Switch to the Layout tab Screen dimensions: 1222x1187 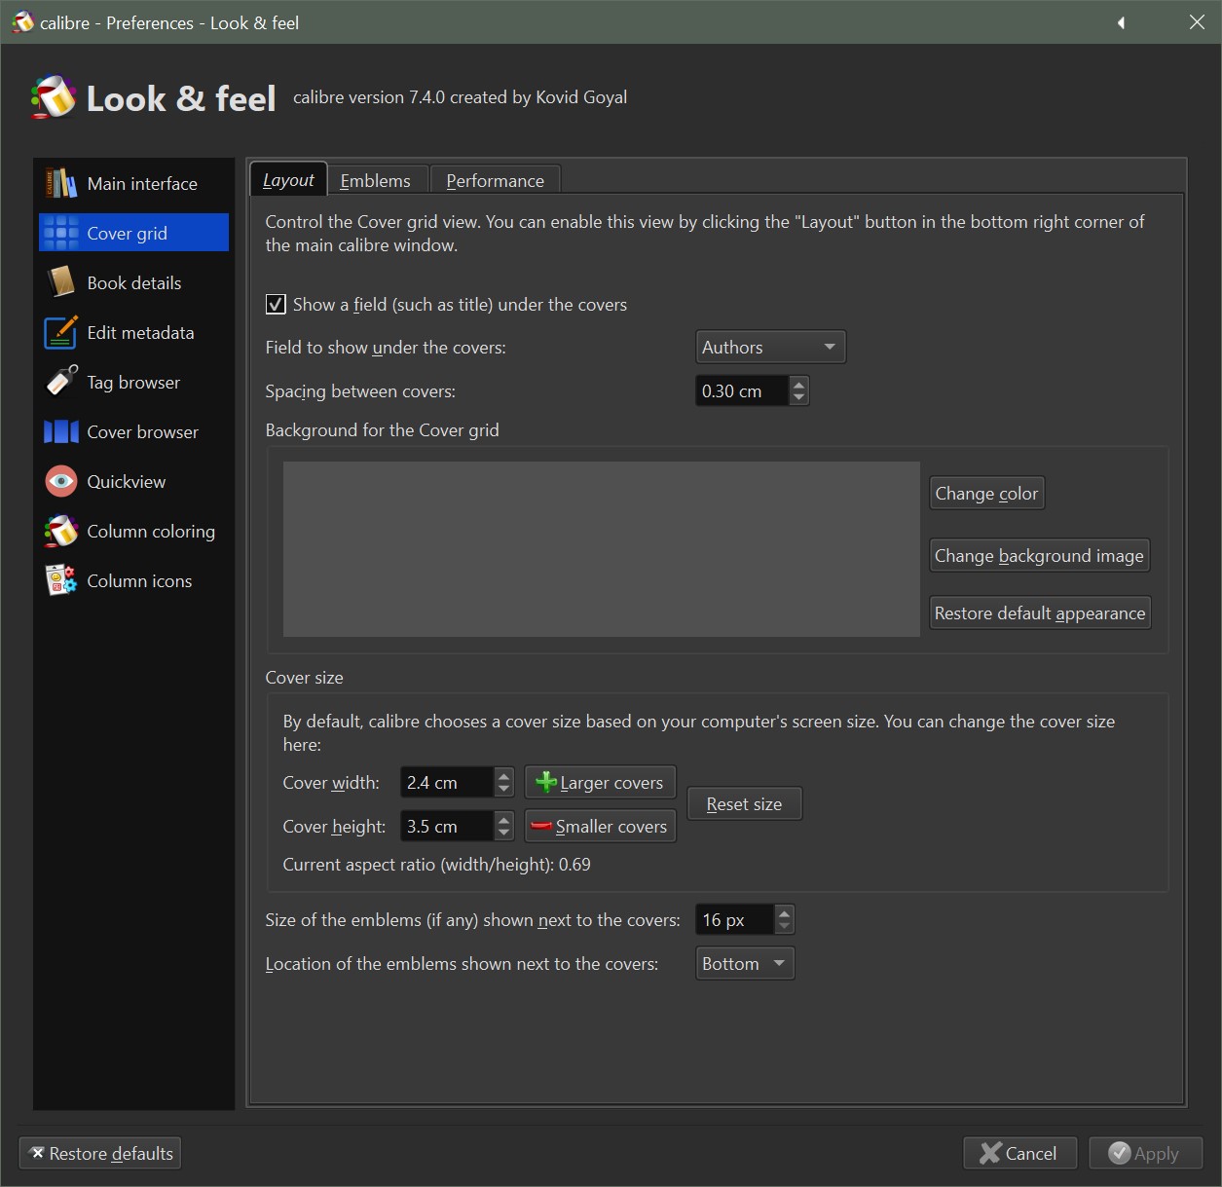(288, 179)
